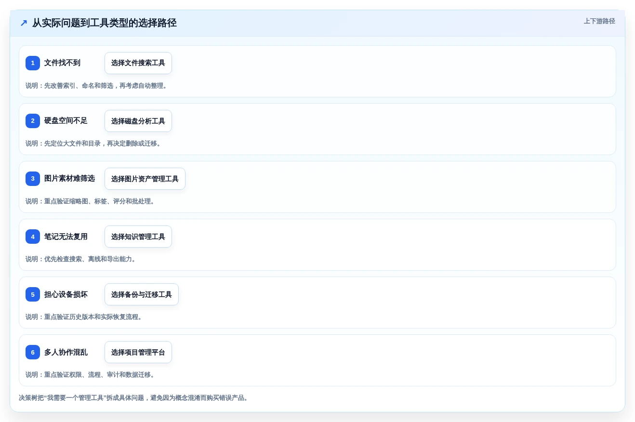Viewport: 635px width, 422px height.
Task: Click the 图片素材难筛选 problem title
Action: tap(69, 179)
